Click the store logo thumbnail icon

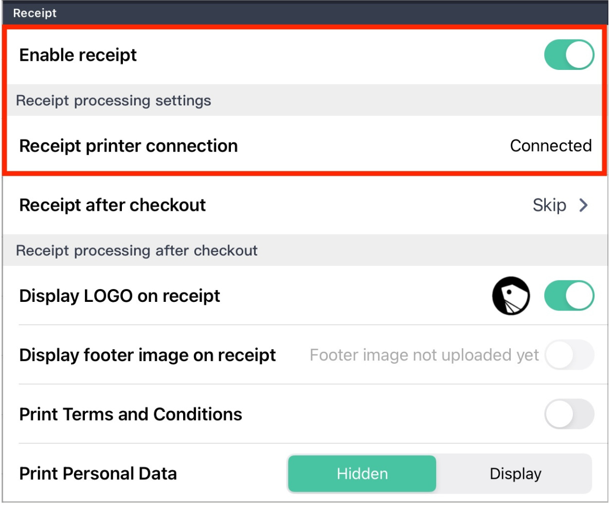pyautogui.click(x=511, y=296)
